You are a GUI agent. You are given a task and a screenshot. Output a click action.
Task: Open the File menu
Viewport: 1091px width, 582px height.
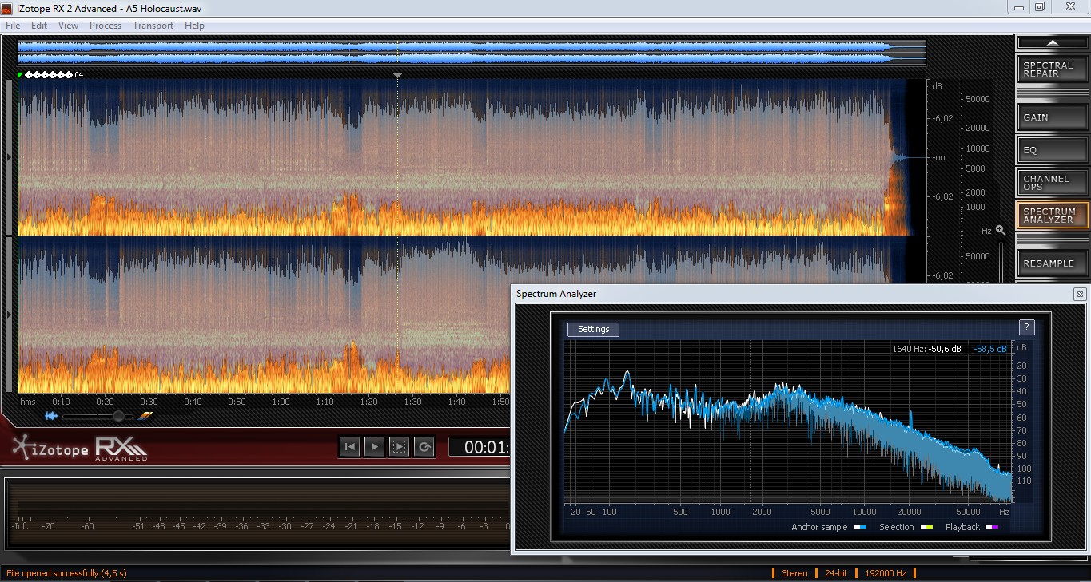tap(12, 26)
